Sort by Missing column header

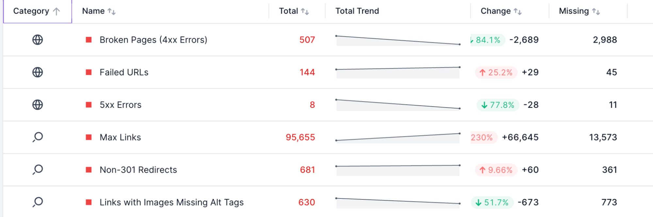coord(579,11)
